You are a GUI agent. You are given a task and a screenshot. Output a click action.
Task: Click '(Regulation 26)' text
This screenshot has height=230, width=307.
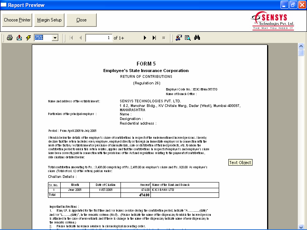(x=147, y=83)
